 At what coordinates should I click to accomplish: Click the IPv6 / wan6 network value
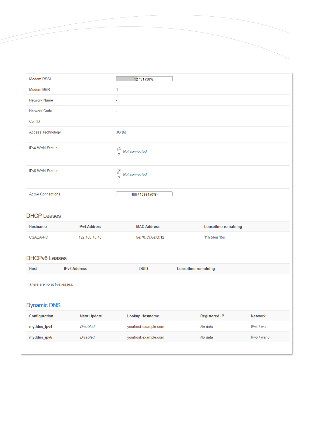coord(260,337)
